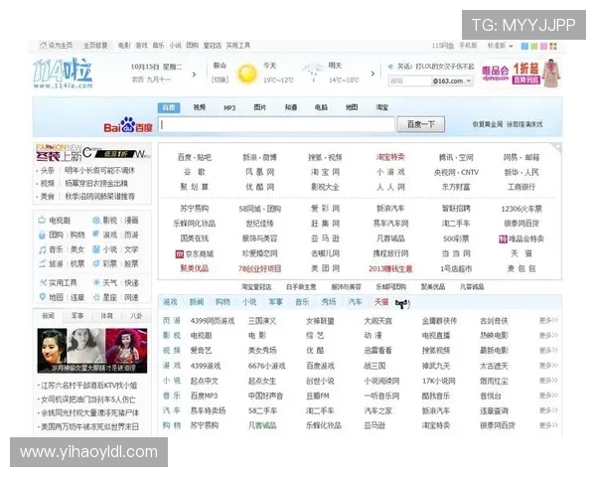This screenshot has height=477, width=596.
Task: Click the house icon beside 设为主页
Action: coord(43,46)
